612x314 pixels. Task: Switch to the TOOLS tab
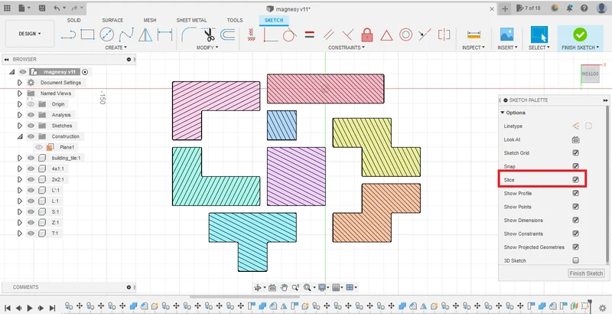(x=235, y=21)
